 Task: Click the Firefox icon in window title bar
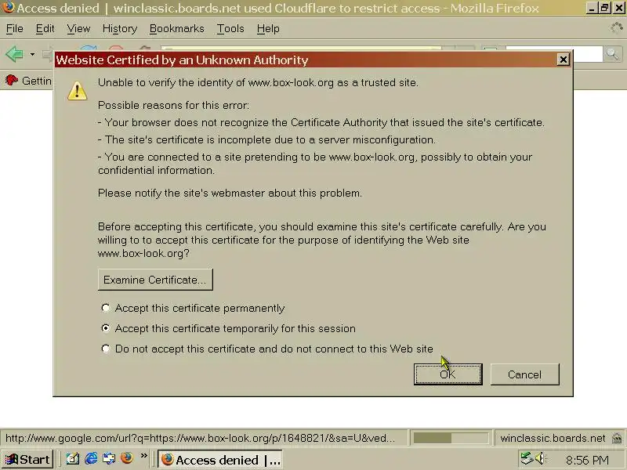[7, 8]
